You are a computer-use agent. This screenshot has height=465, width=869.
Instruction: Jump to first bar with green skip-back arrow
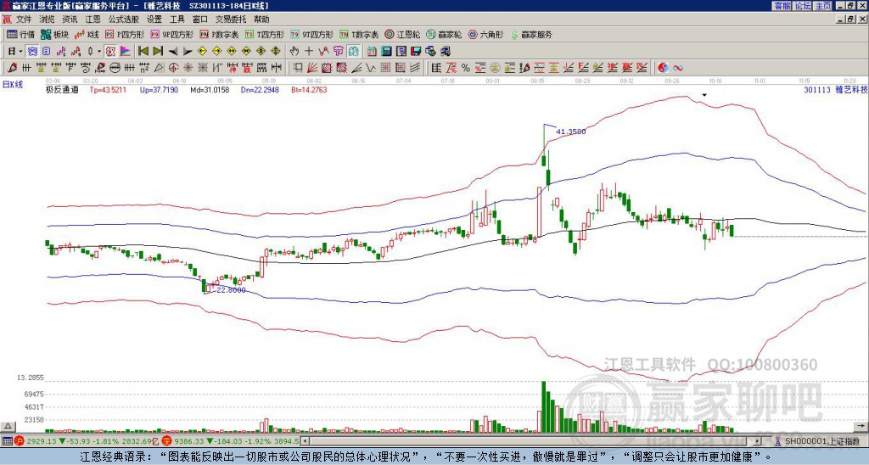click(143, 51)
